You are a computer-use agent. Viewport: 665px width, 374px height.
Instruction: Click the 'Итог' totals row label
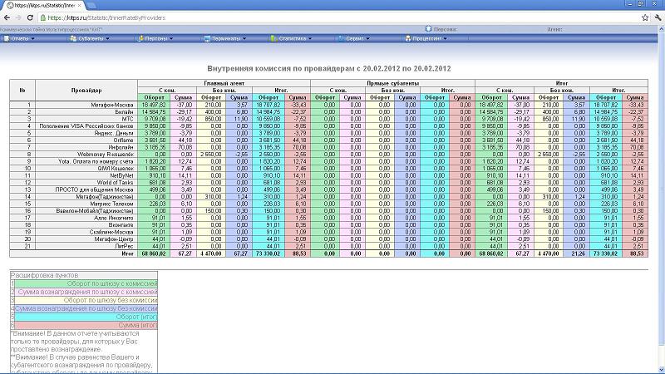(128, 253)
